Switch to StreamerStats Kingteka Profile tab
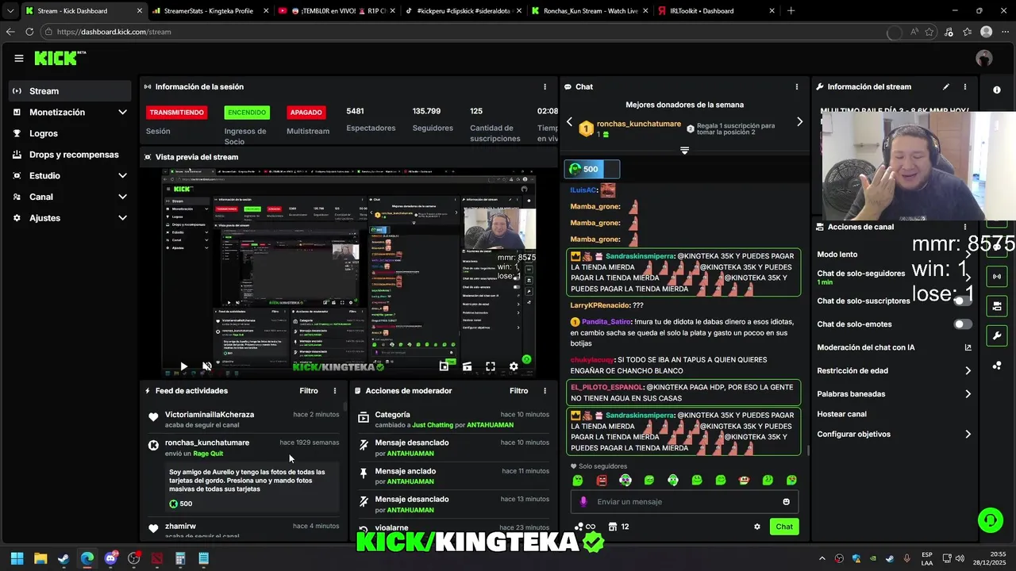The width and height of the screenshot is (1016, 571). (209, 11)
